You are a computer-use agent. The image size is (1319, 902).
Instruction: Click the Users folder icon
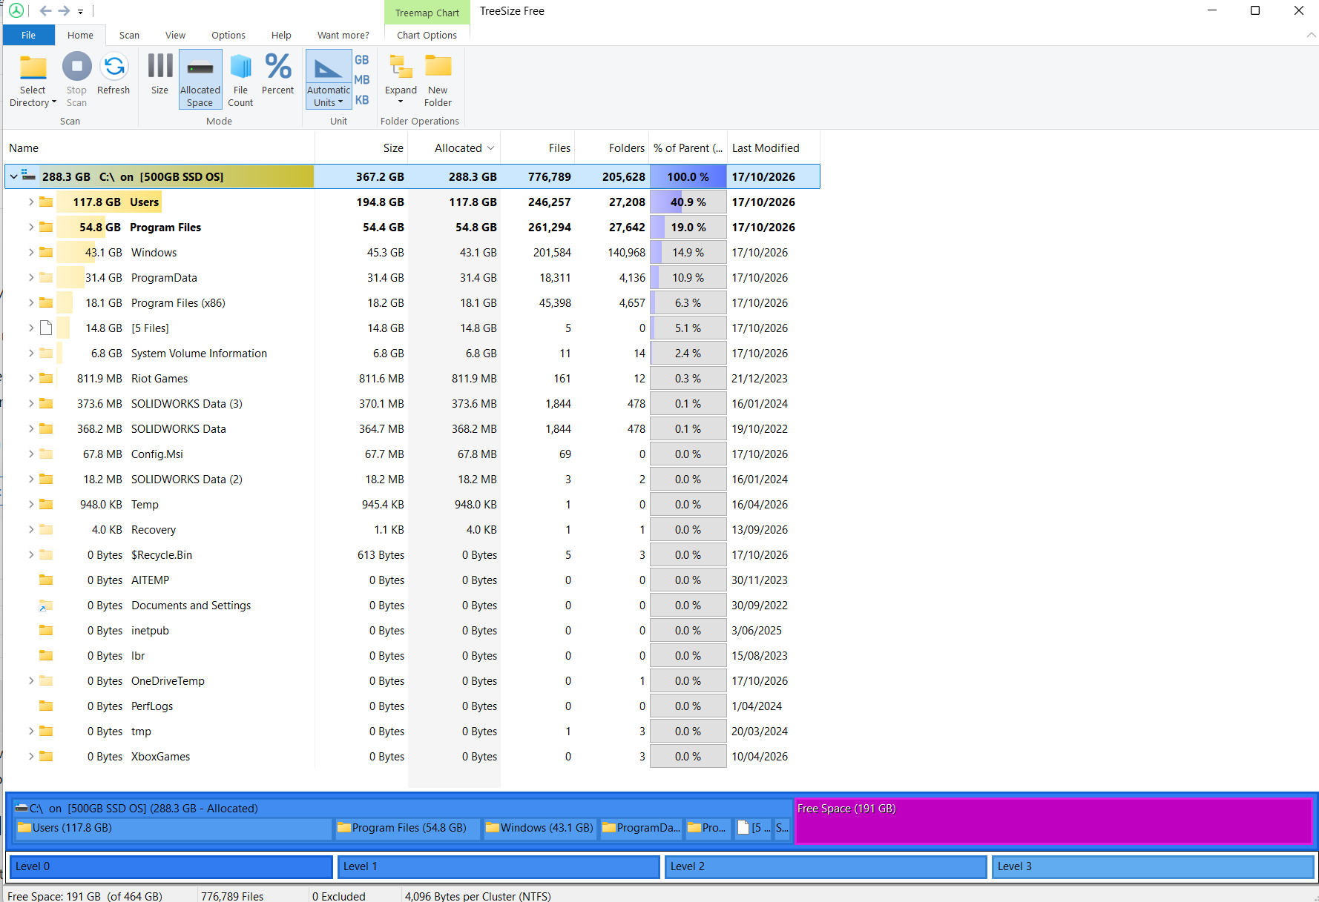coord(46,202)
